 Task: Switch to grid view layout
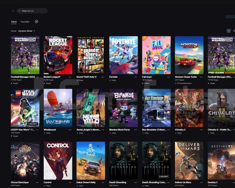pos(229,31)
